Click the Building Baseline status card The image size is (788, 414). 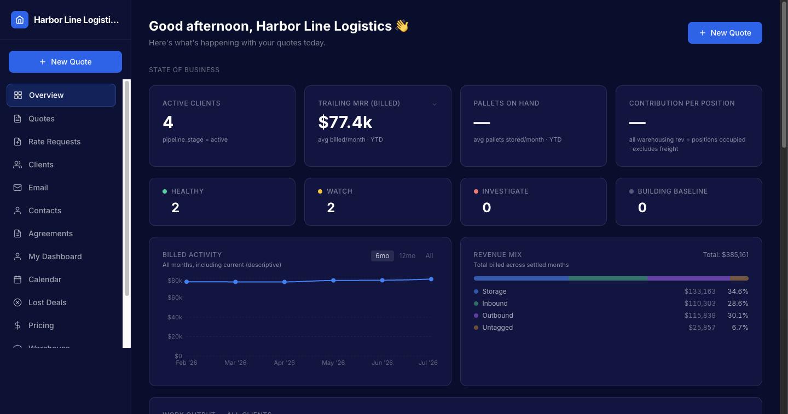coord(688,202)
